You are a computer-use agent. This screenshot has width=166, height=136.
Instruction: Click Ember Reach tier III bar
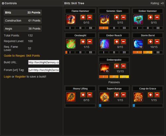pos(124,52)
